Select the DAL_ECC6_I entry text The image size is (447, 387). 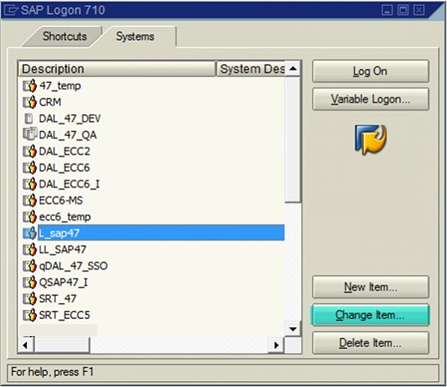[70, 184]
